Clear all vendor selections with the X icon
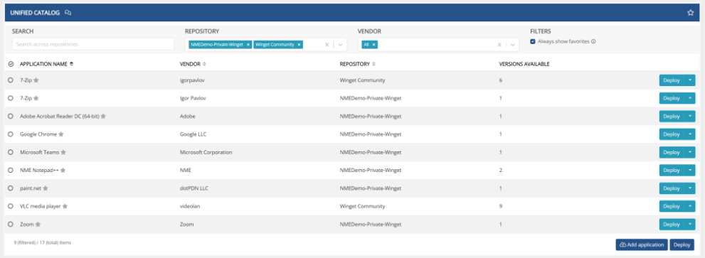Viewport: 705px width, 258px height. tap(499, 45)
